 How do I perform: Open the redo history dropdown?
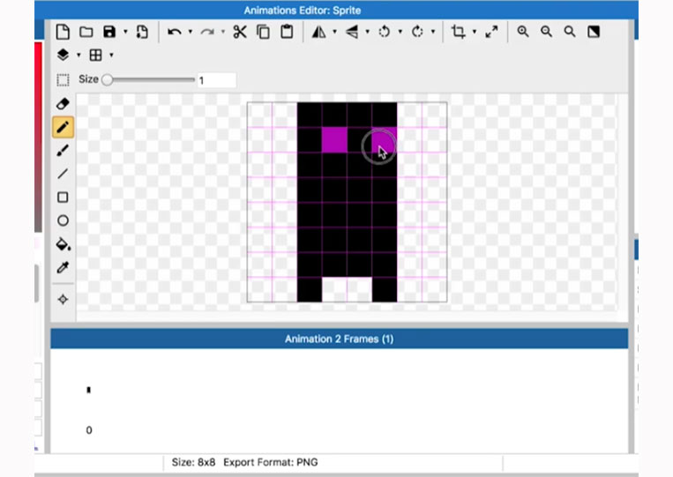tap(223, 32)
